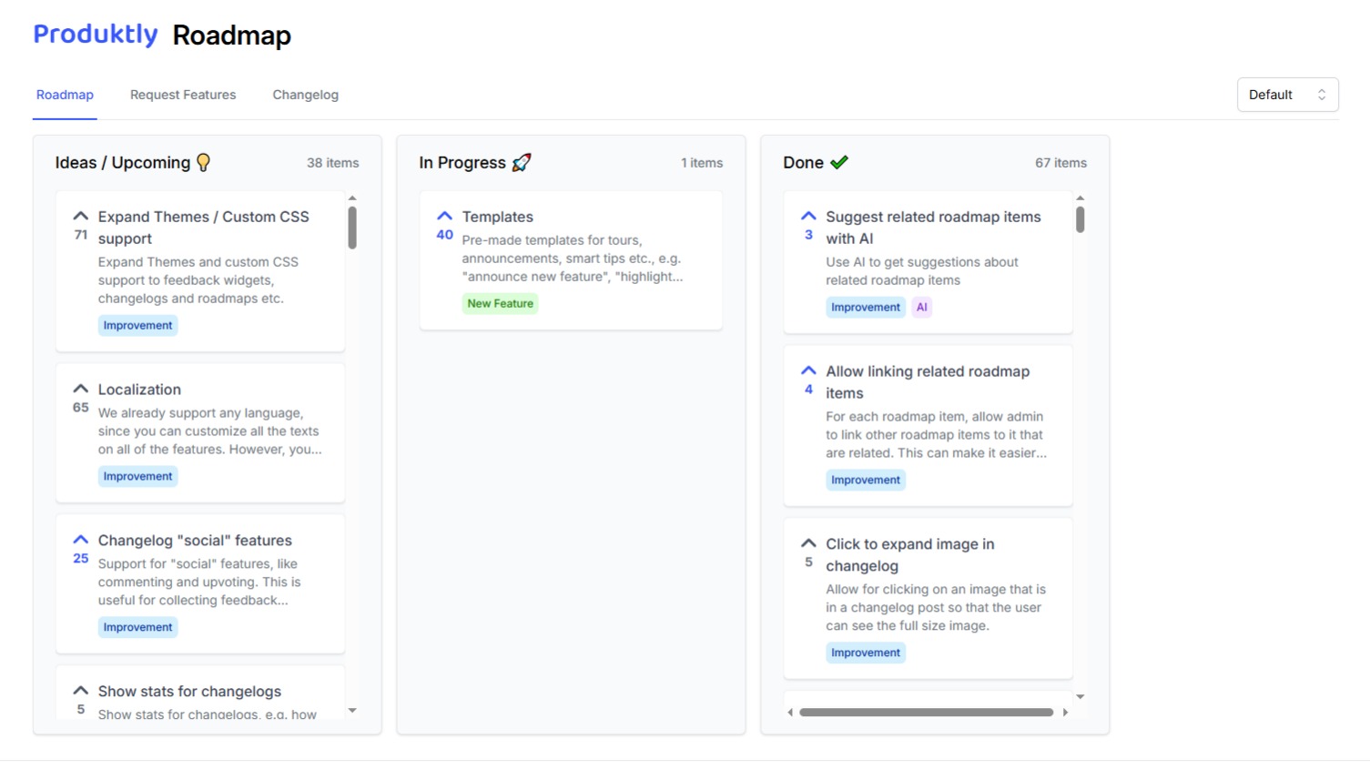Upvote Changelog "social" features item
1370x770 pixels.
(81, 541)
